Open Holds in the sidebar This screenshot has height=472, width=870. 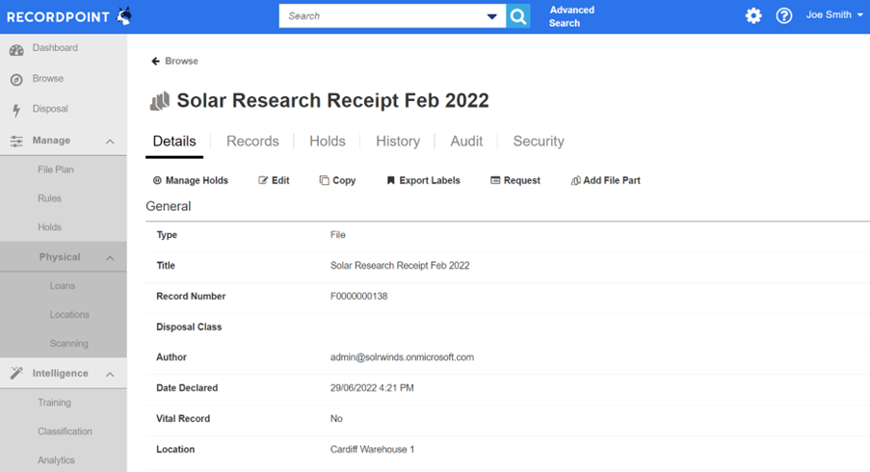click(49, 227)
